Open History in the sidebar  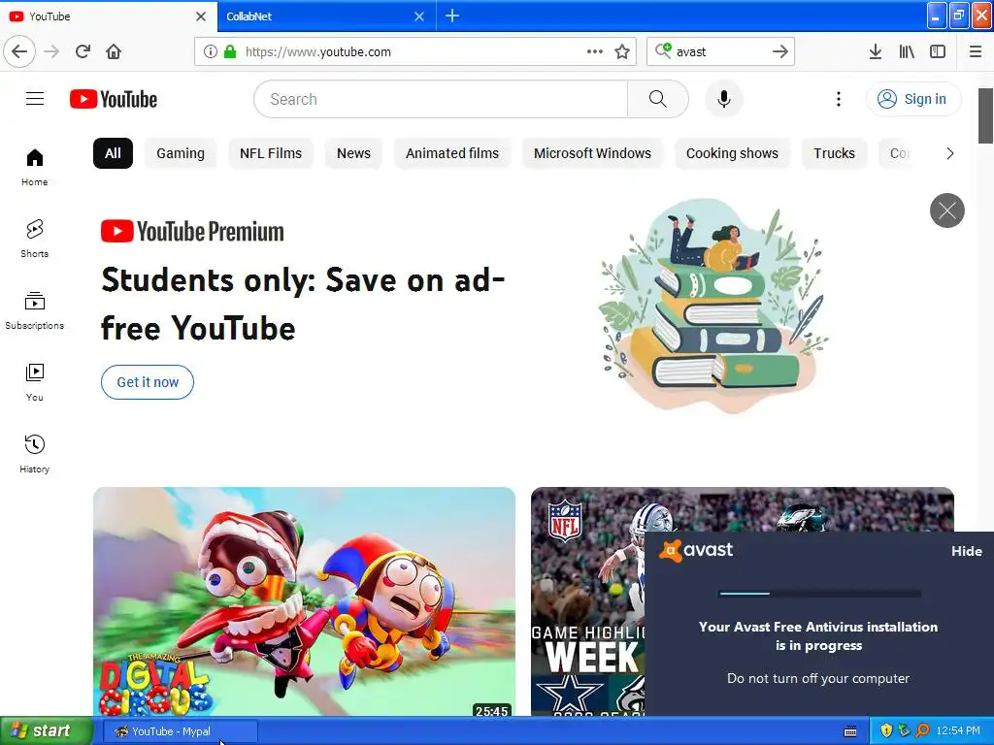(34, 454)
